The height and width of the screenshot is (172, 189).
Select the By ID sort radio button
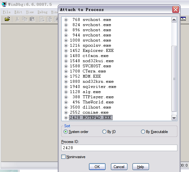pos(104,132)
